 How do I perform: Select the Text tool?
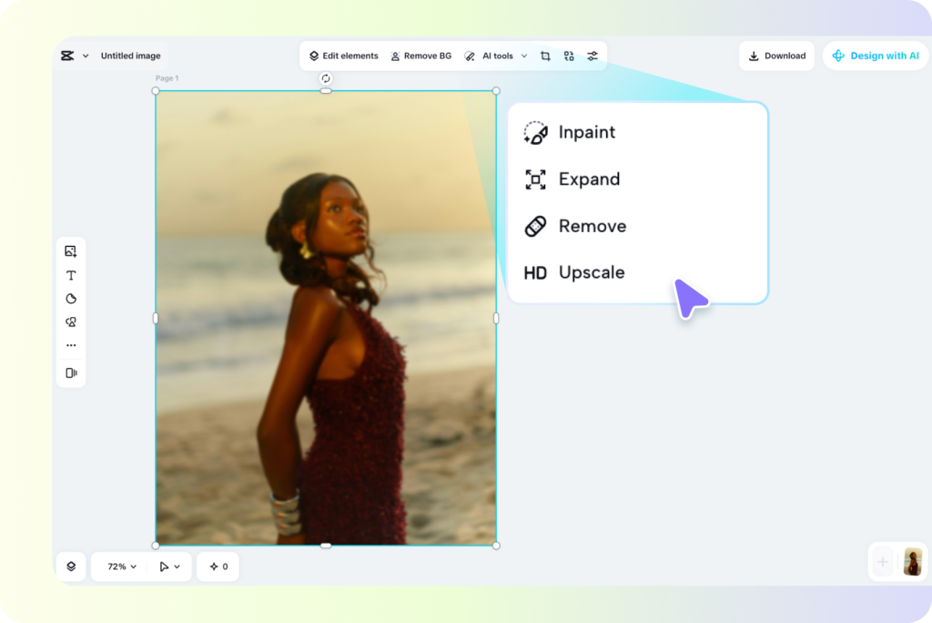click(x=71, y=274)
